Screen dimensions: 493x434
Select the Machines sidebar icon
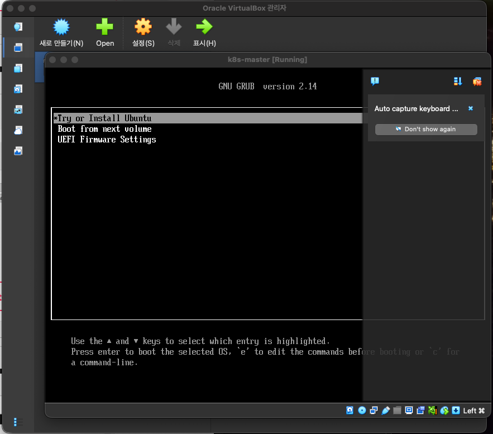18,47
